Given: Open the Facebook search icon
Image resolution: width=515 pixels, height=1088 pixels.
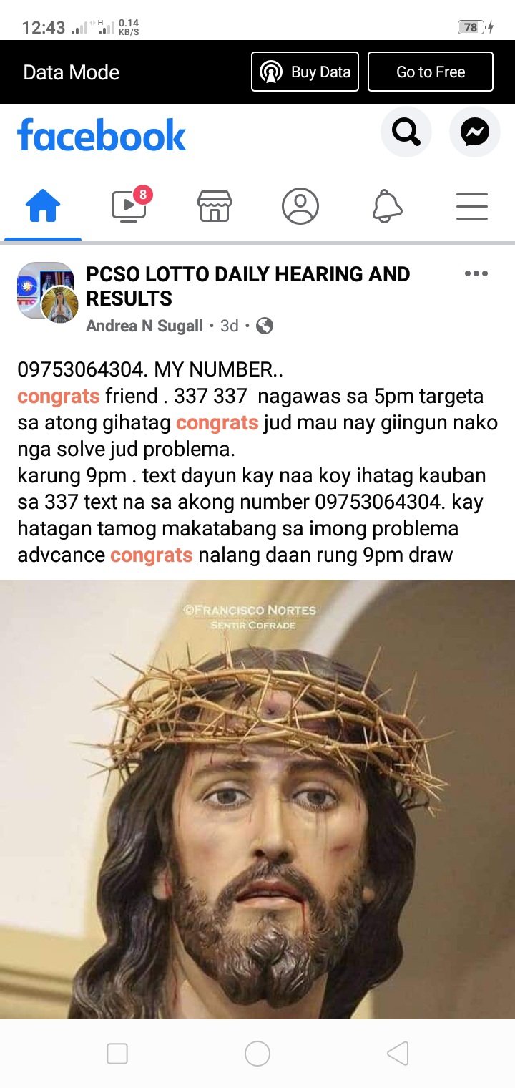Looking at the screenshot, I should (406, 132).
